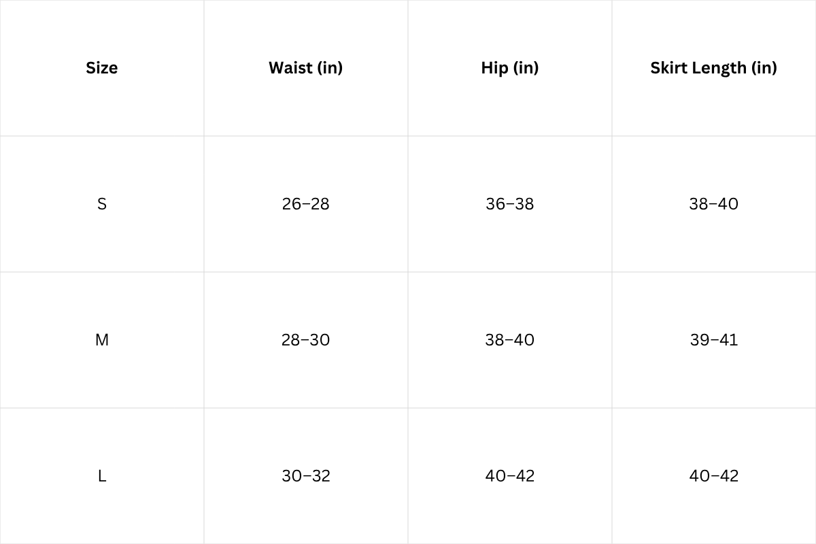Click the Hip (in) header cell

click(x=509, y=68)
